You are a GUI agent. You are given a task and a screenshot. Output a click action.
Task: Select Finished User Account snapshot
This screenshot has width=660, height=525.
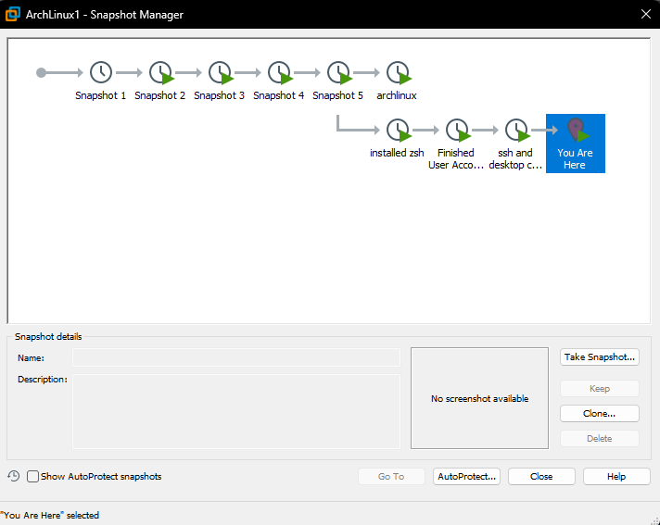click(x=456, y=131)
